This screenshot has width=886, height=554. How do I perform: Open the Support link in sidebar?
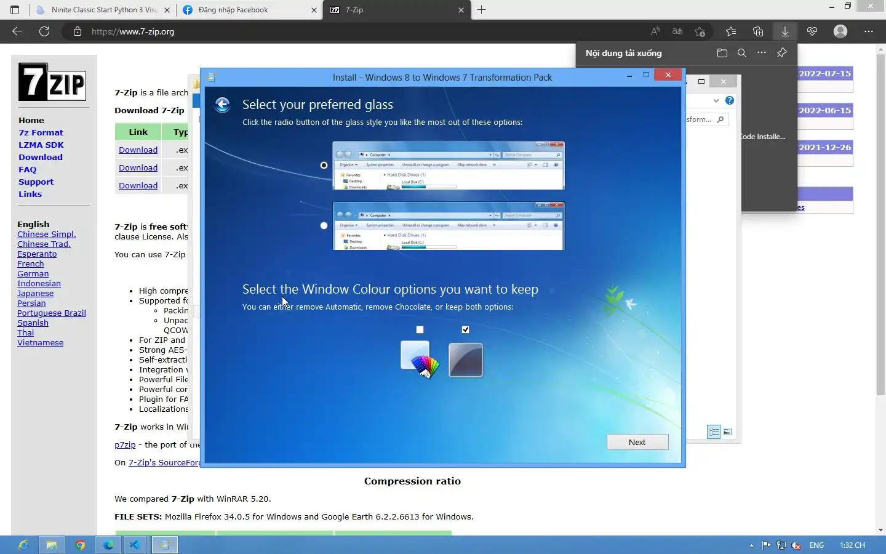point(36,182)
